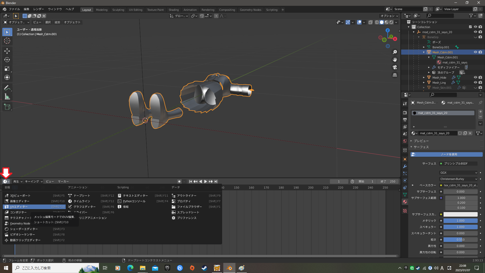The height and width of the screenshot is (273, 485).
Task: Expand the Preview panel
Action: (421, 141)
